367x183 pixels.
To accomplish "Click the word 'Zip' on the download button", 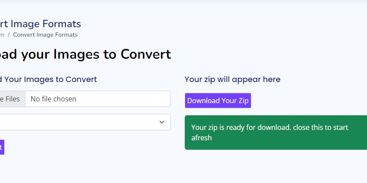I will tap(243, 100).
